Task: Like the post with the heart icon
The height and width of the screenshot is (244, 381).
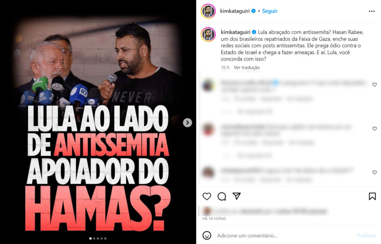Action: click(x=207, y=196)
